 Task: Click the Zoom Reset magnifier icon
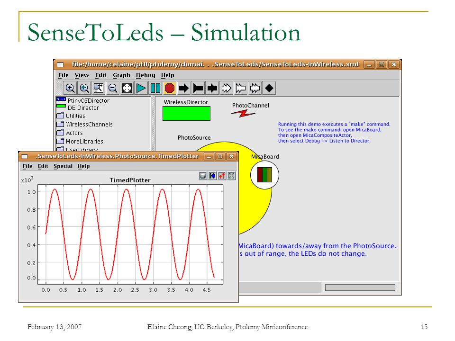pyautogui.click(x=84, y=88)
